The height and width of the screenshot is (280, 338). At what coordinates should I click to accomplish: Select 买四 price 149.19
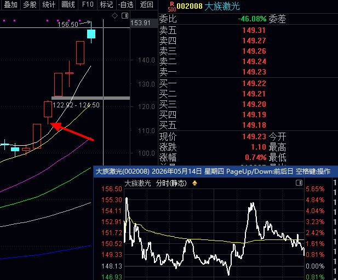pos(254,115)
